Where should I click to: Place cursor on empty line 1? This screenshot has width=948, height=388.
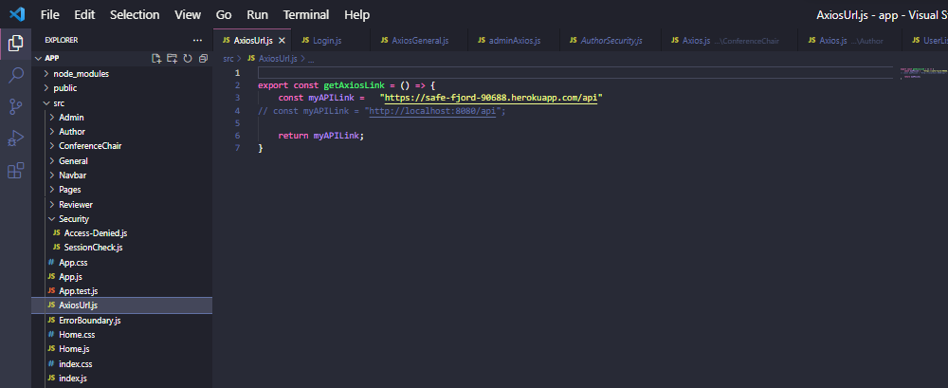coord(574,73)
